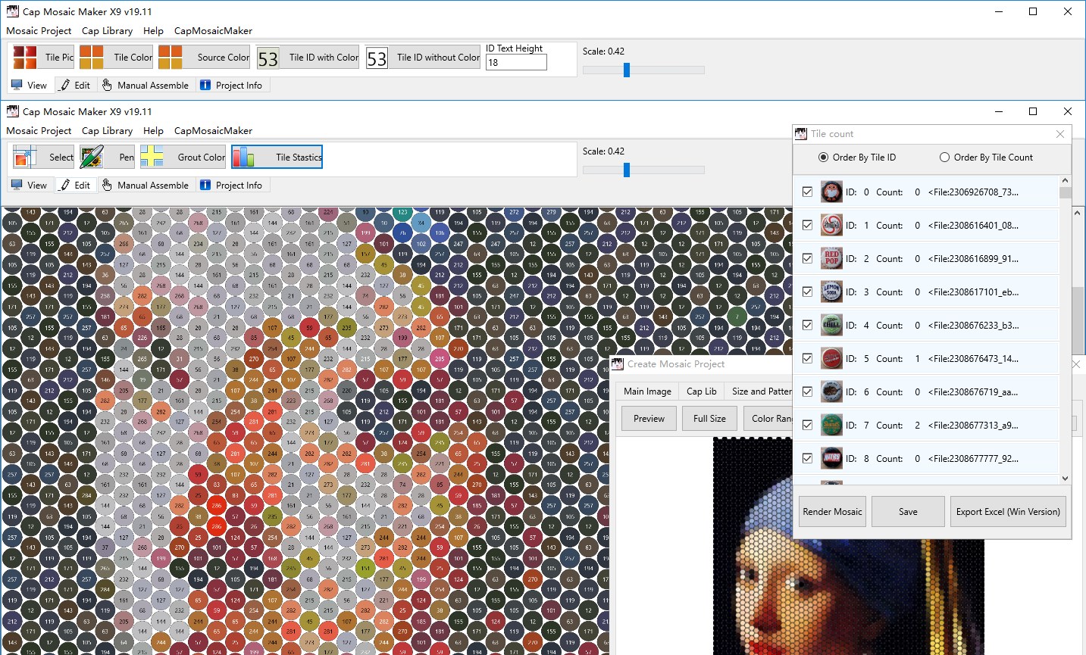Switch to Cap Lib tab

pyautogui.click(x=701, y=391)
